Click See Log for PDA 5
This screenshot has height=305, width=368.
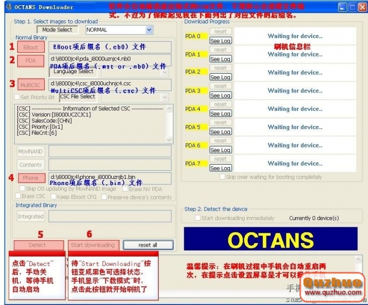click(220, 132)
